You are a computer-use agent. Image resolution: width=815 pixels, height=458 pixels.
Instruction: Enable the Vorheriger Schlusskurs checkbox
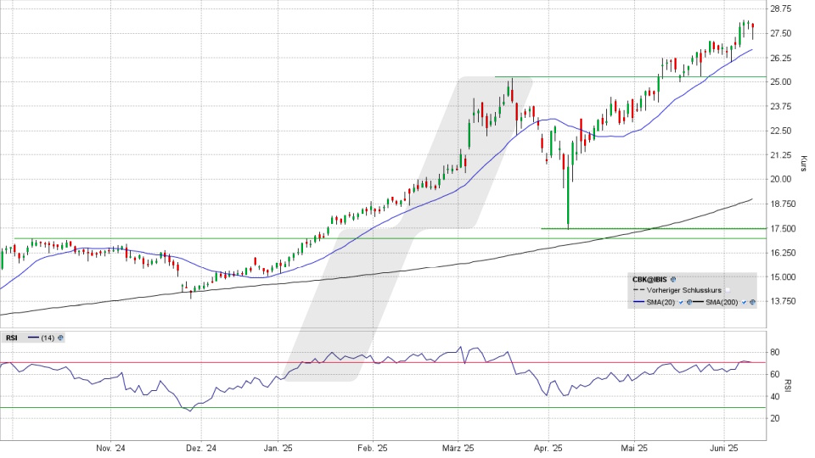pos(728,290)
